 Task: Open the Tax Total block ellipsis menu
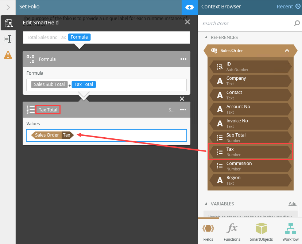tap(183, 110)
